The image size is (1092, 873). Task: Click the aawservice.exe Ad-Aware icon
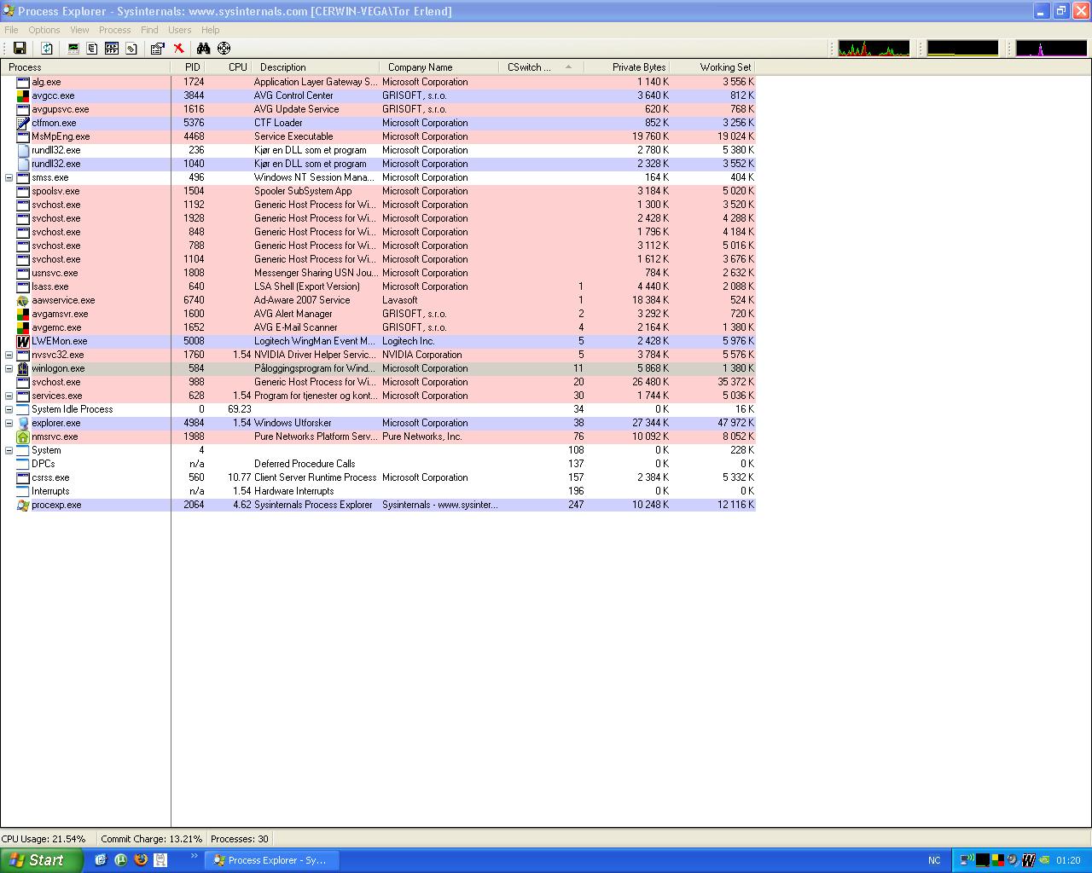coord(23,300)
